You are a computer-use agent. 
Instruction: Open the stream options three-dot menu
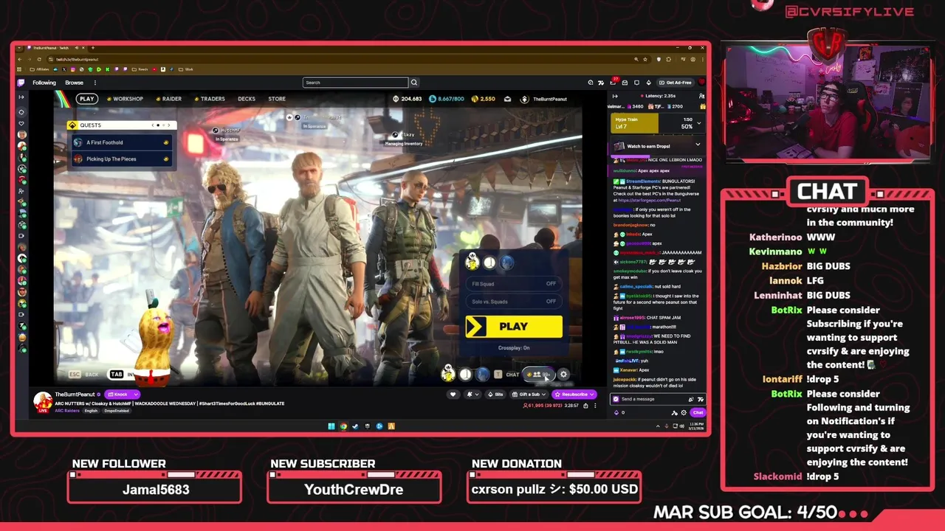pyautogui.click(x=595, y=406)
